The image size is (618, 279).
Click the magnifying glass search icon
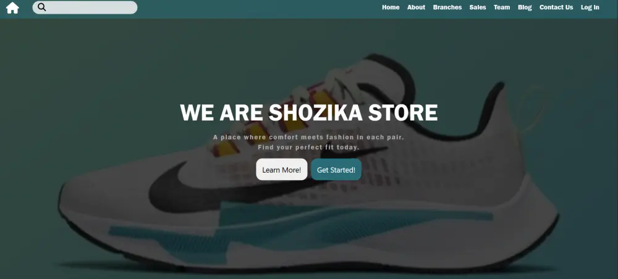42,7
